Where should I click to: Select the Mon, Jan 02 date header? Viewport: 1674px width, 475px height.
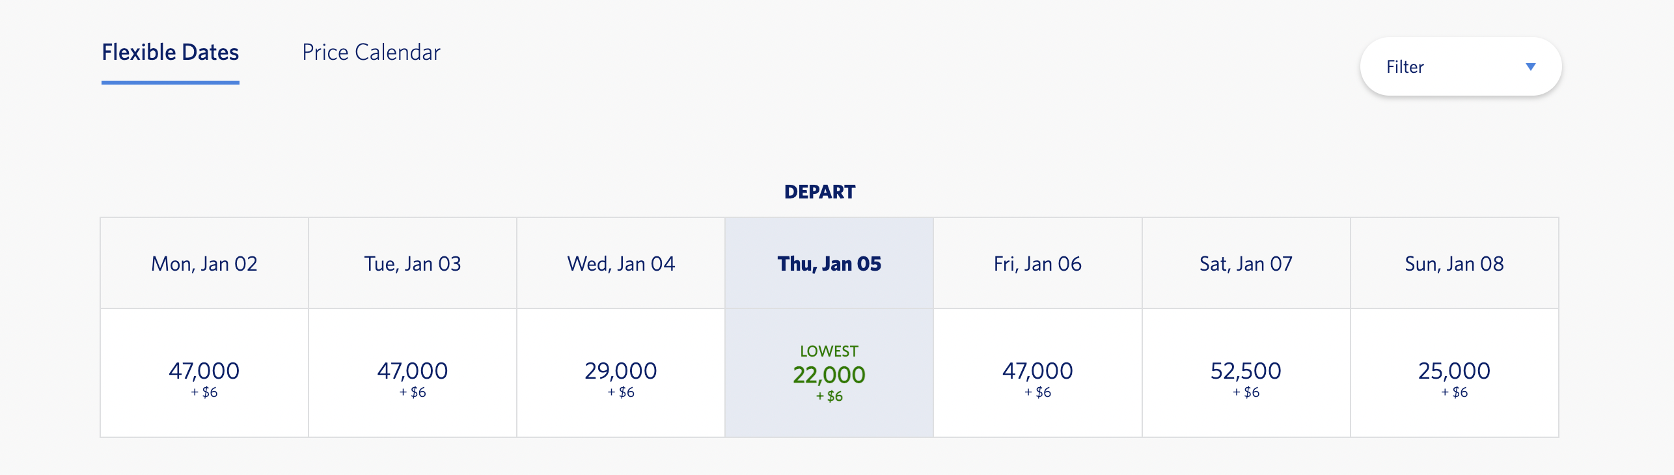coord(204,264)
